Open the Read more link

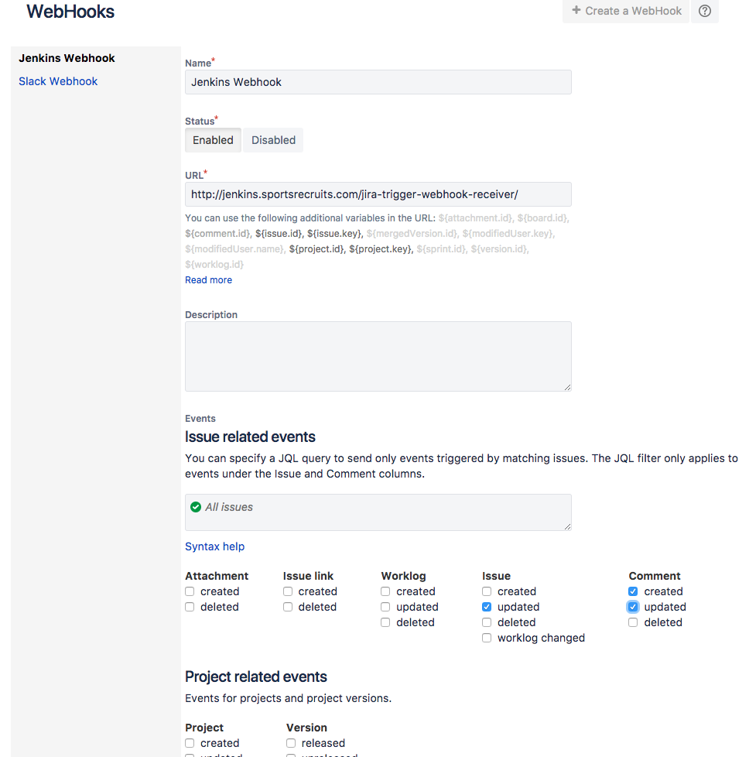tap(208, 280)
